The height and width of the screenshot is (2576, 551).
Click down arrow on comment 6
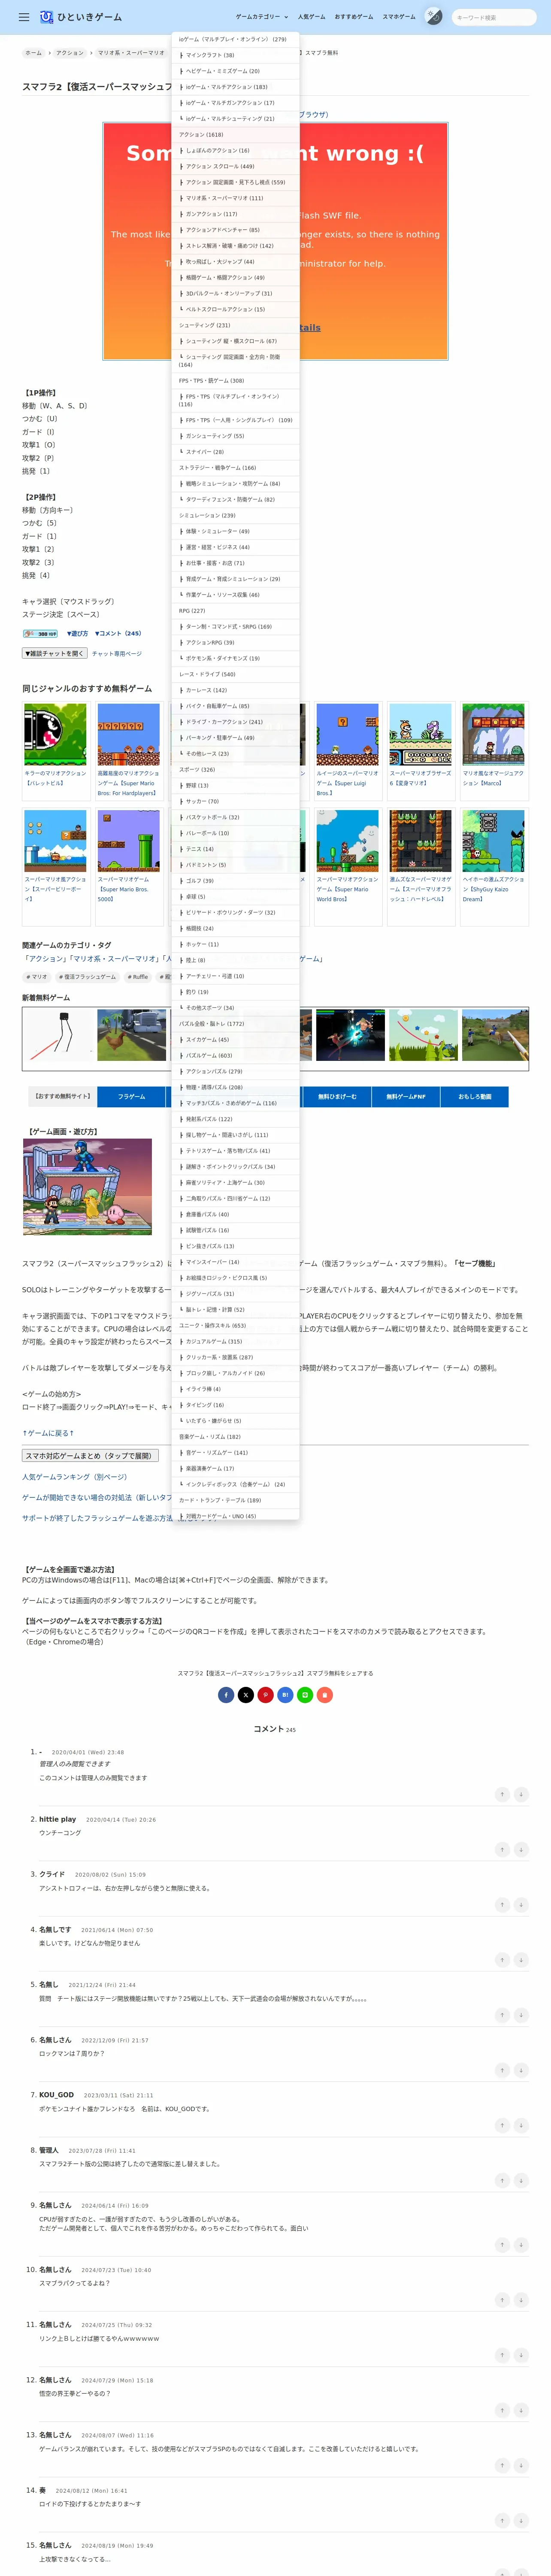click(521, 2070)
